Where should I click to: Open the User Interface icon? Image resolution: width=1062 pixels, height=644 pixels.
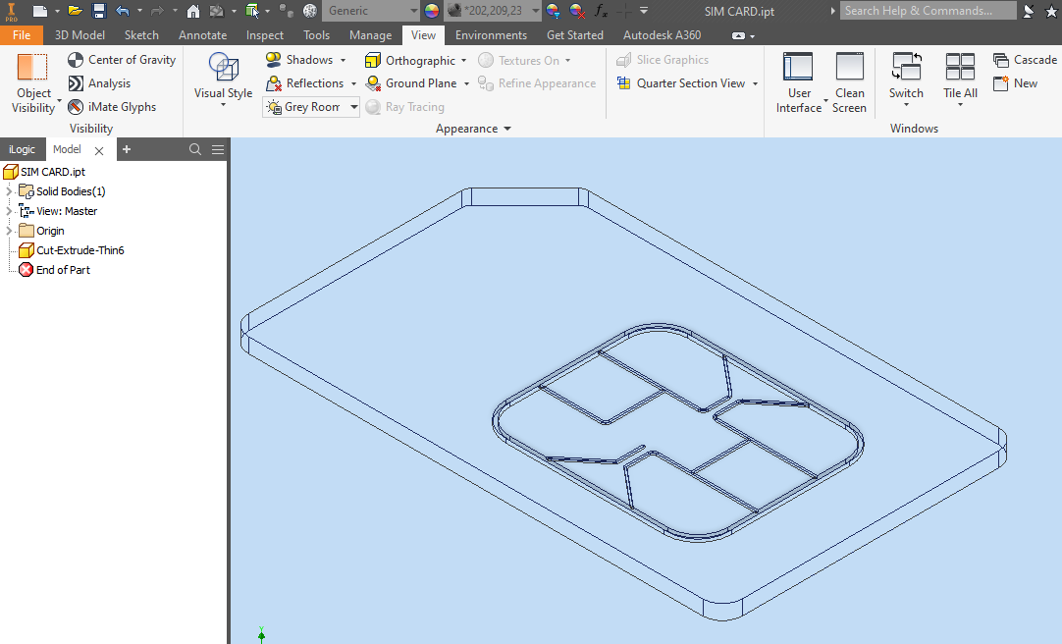click(798, 67)
